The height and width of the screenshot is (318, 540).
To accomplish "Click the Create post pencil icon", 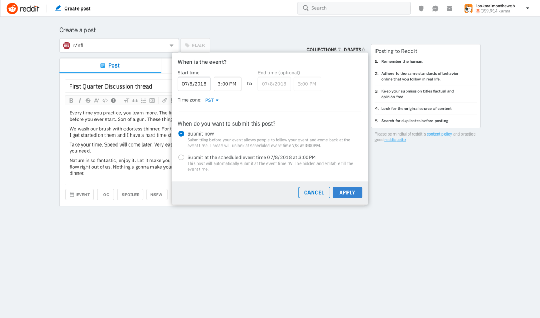I will tap(58, 8).
